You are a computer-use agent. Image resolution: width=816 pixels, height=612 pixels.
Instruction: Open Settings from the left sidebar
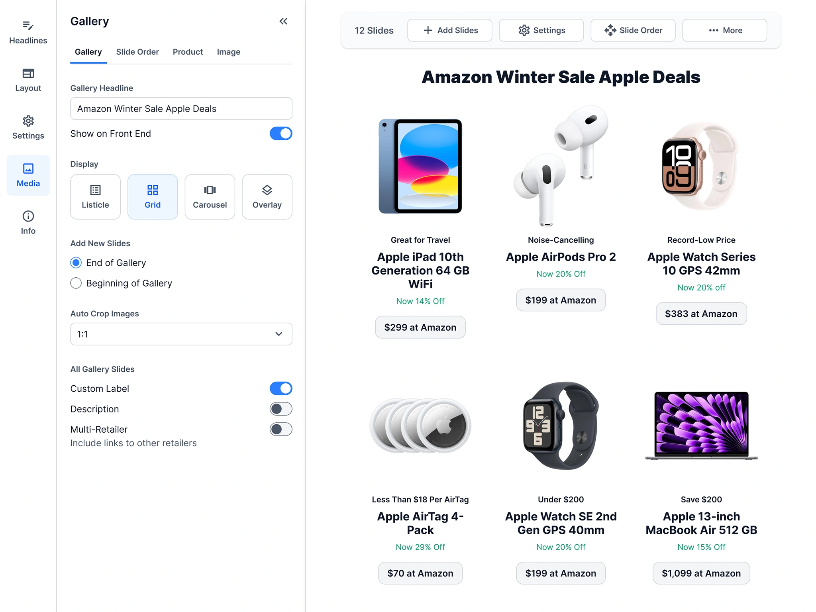click(x=28, y=127)
